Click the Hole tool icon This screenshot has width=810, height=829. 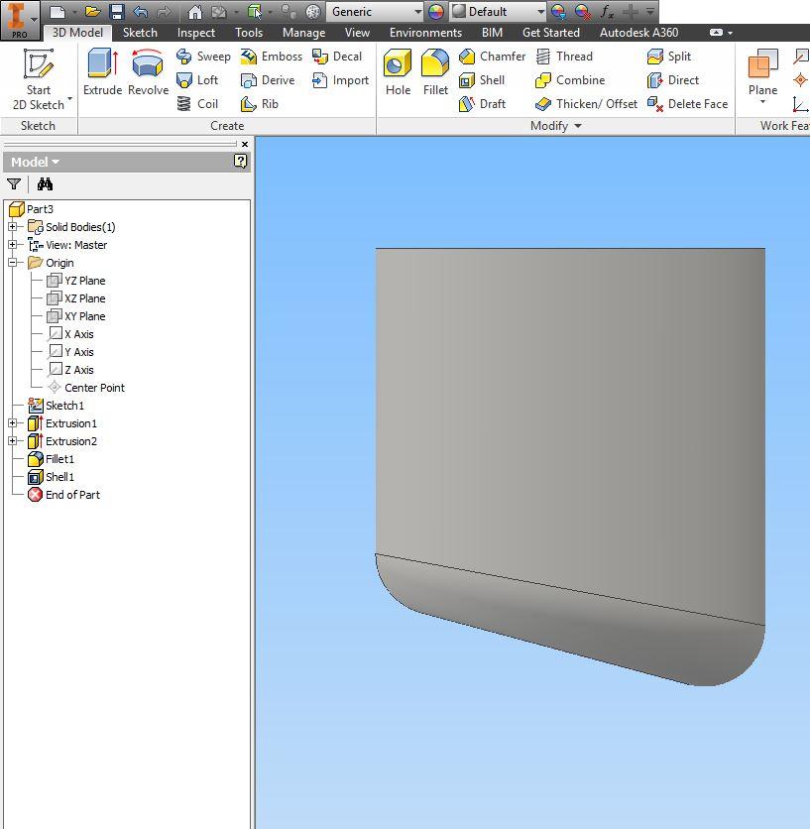click(x=398, y=73)
